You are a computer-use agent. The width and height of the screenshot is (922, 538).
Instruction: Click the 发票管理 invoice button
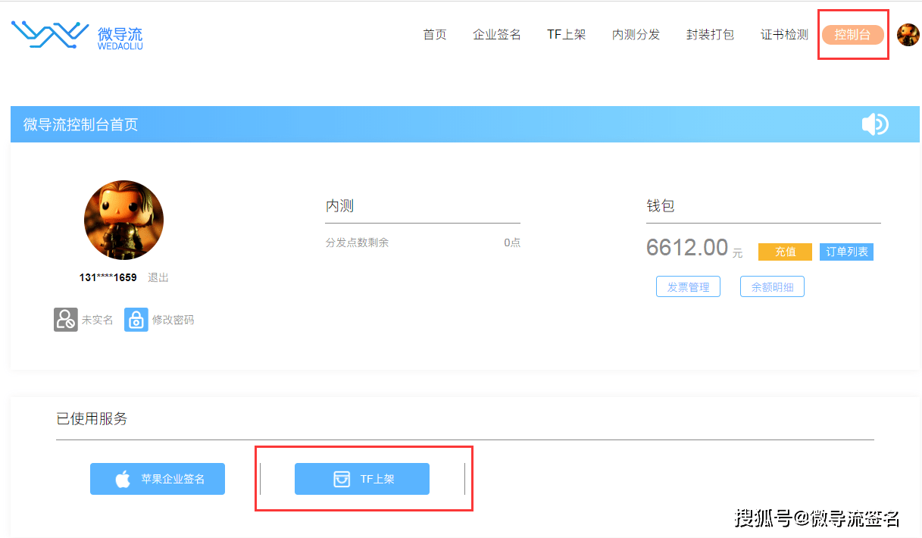688,287
